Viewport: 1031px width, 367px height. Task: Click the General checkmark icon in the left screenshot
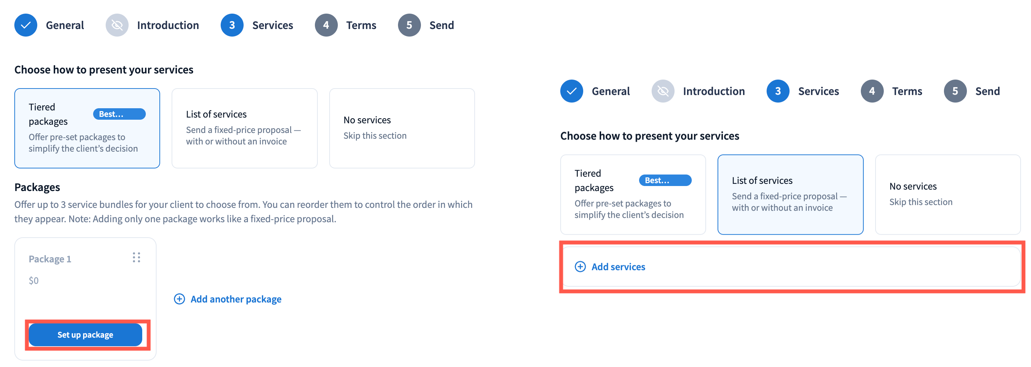point(26,25)
